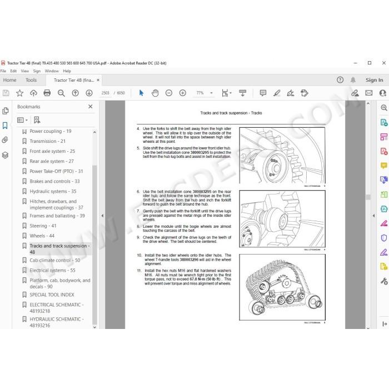The width and height of the screenshot is (389, 389).
Task: Send the file by email envelope icon
Action: tap(369, 93)
